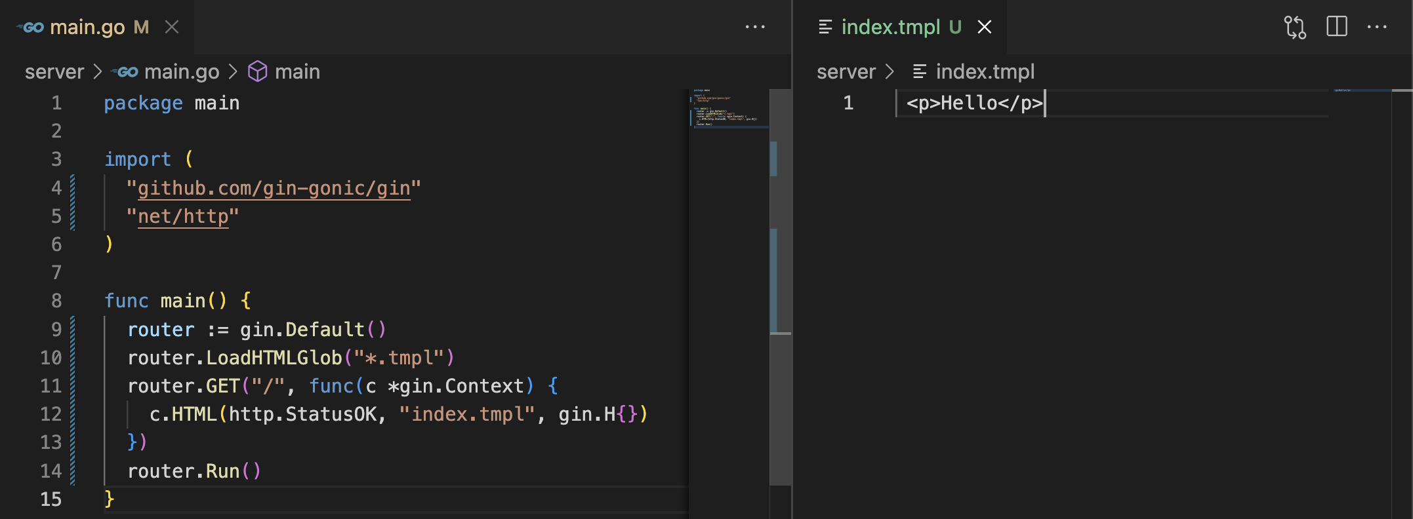
Task: Click server breadcrumb in main.go editor
Action: (54, 71)
